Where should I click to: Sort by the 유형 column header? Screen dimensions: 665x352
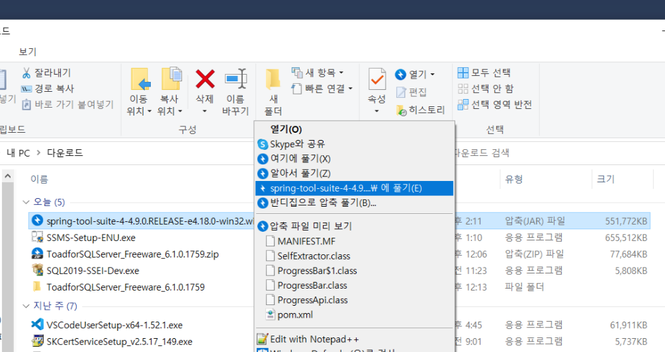[513, 180]
